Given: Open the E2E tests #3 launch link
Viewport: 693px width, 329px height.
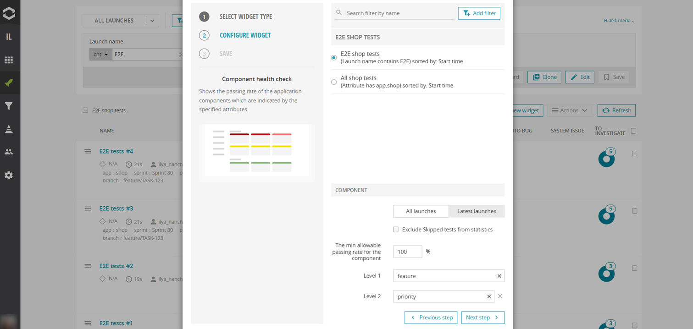Looking at the screenshot, I should coord(116,208).
